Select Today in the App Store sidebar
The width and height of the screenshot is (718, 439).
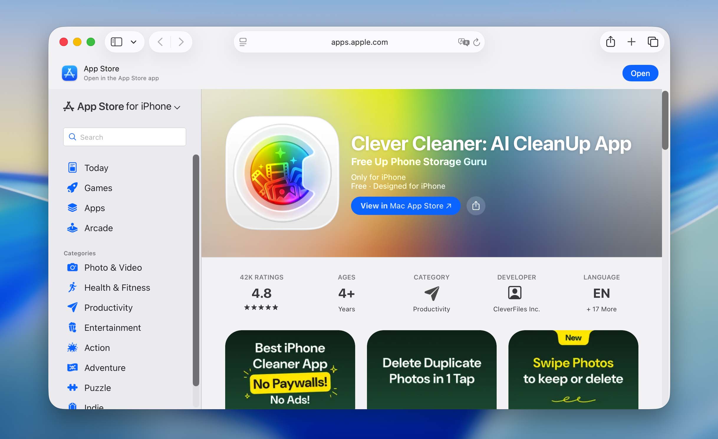click(96, 167)
